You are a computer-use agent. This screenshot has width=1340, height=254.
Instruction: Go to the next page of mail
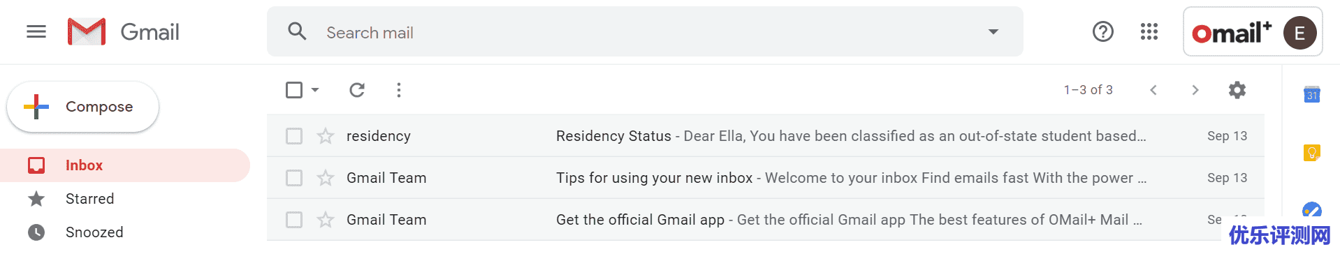point(1195,90)
